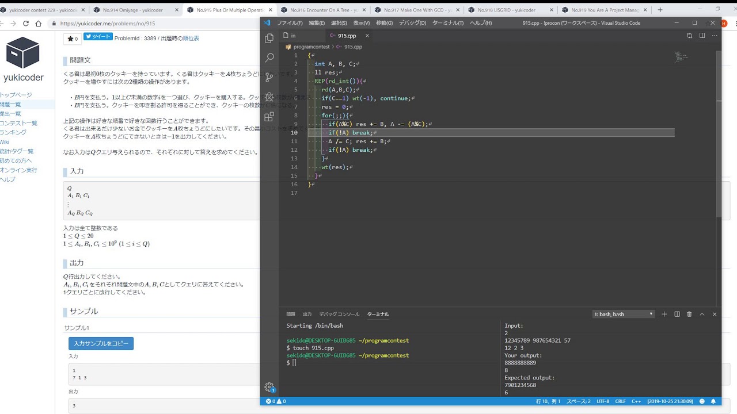Favorite the problem with star button
The height and width of the screenshot is (414, 737).
point(73,39)
